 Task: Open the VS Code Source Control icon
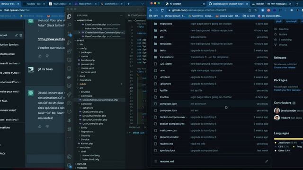(x=69, y=34)
